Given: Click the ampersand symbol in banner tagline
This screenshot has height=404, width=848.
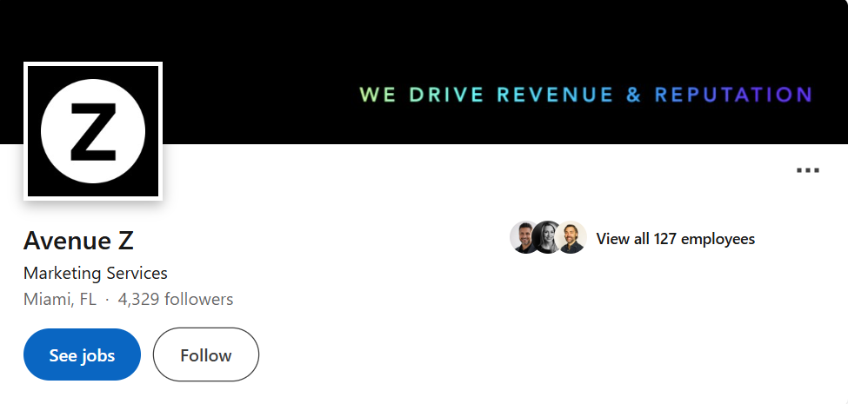Looking at the screenshot, I should pos(633,95).
